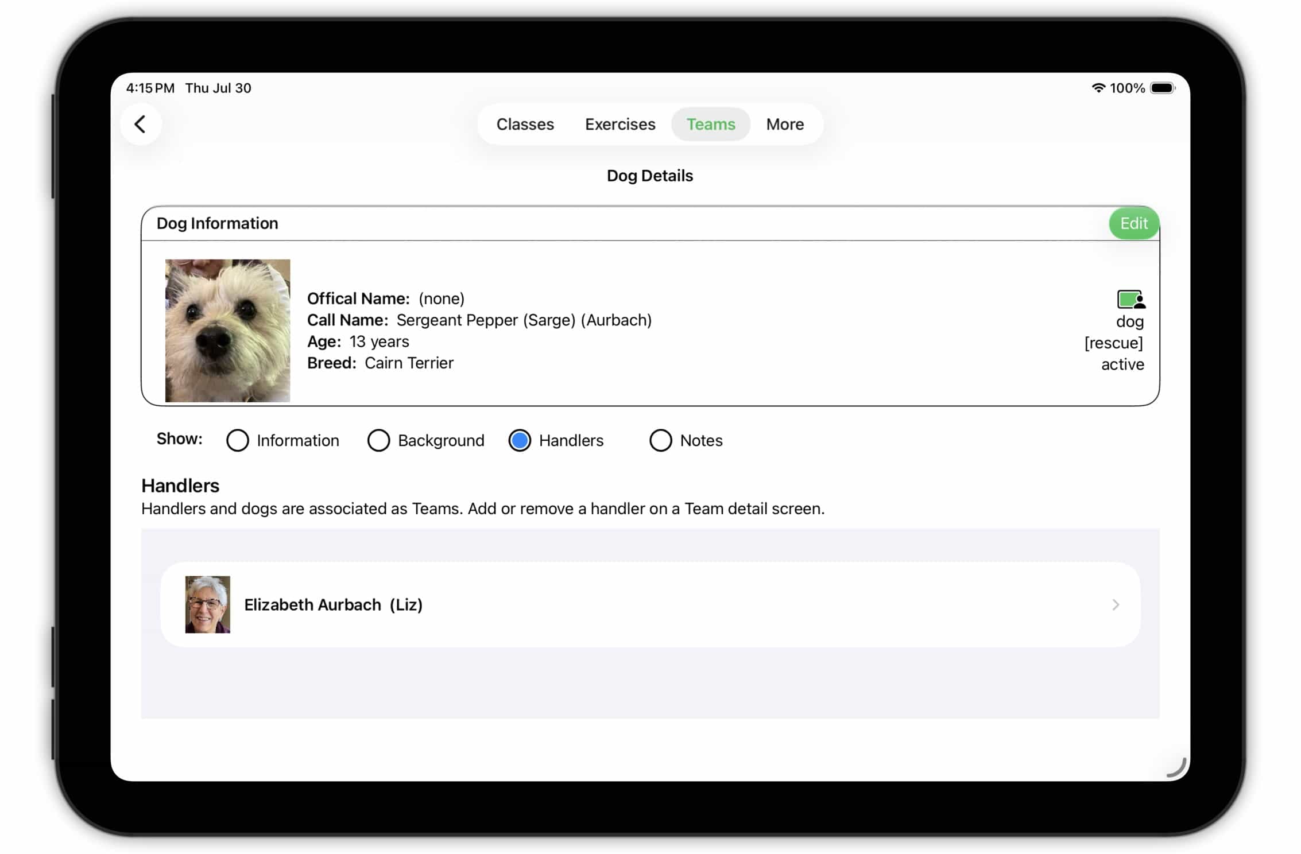Click the 'Dog Information' card header
Image resolution: width=1301 pixels, height=854 pixels.
point(218,223)
